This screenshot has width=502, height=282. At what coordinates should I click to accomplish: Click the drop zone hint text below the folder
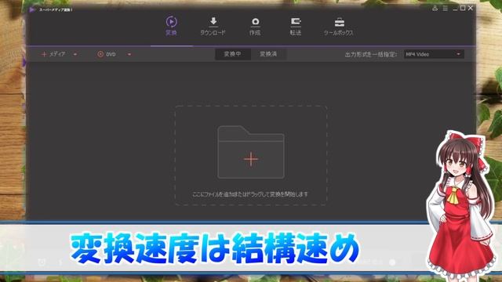[x=250, y=194]
